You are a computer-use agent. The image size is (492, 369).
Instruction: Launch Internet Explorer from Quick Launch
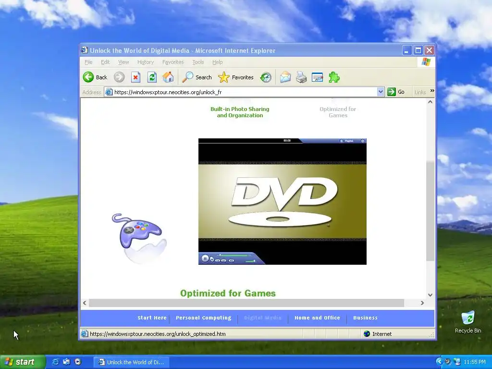55,362
